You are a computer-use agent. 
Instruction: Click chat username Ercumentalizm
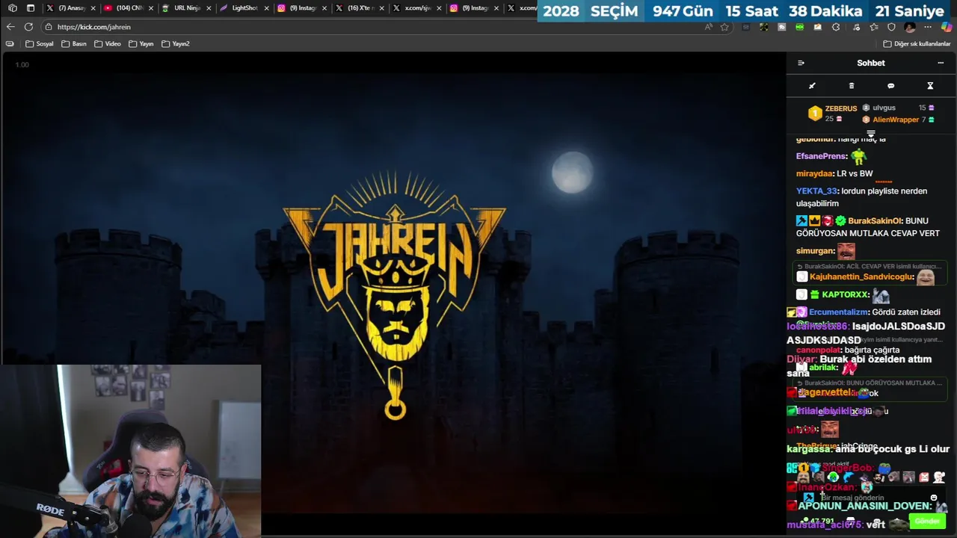(x=838, y=312)
